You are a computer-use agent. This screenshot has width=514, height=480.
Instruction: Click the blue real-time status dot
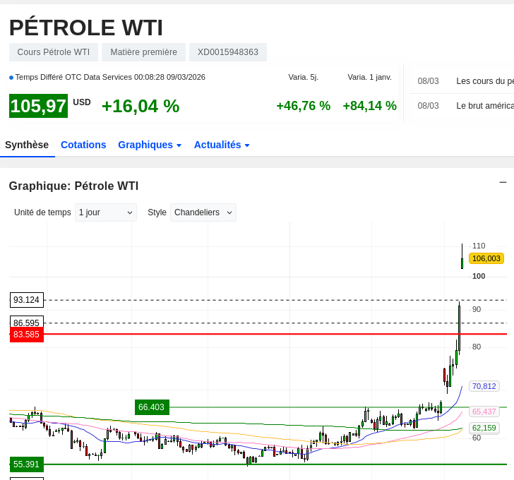(11, 78)
